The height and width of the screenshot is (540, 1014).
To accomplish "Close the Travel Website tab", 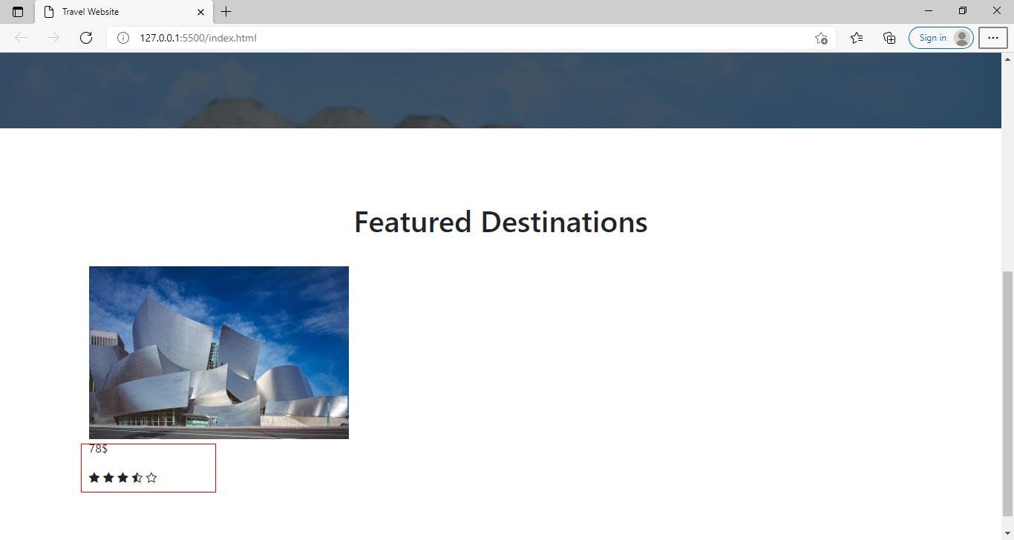I will (200, 12).
